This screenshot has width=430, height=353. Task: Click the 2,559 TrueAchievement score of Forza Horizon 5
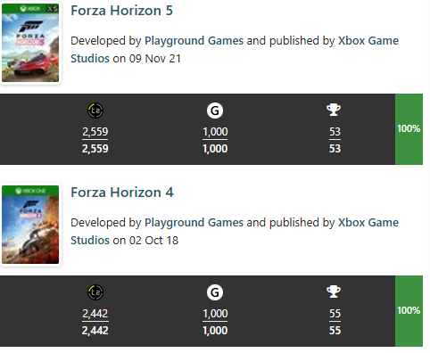95,132
